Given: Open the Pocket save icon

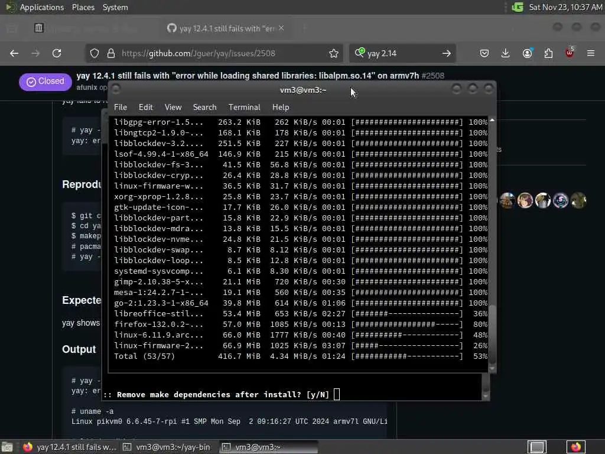Looking at the screenshot, I should (484, 53).
